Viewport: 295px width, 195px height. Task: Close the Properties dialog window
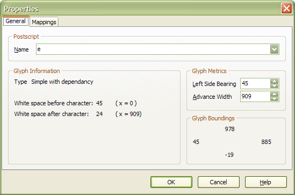[x=286, y=9]
